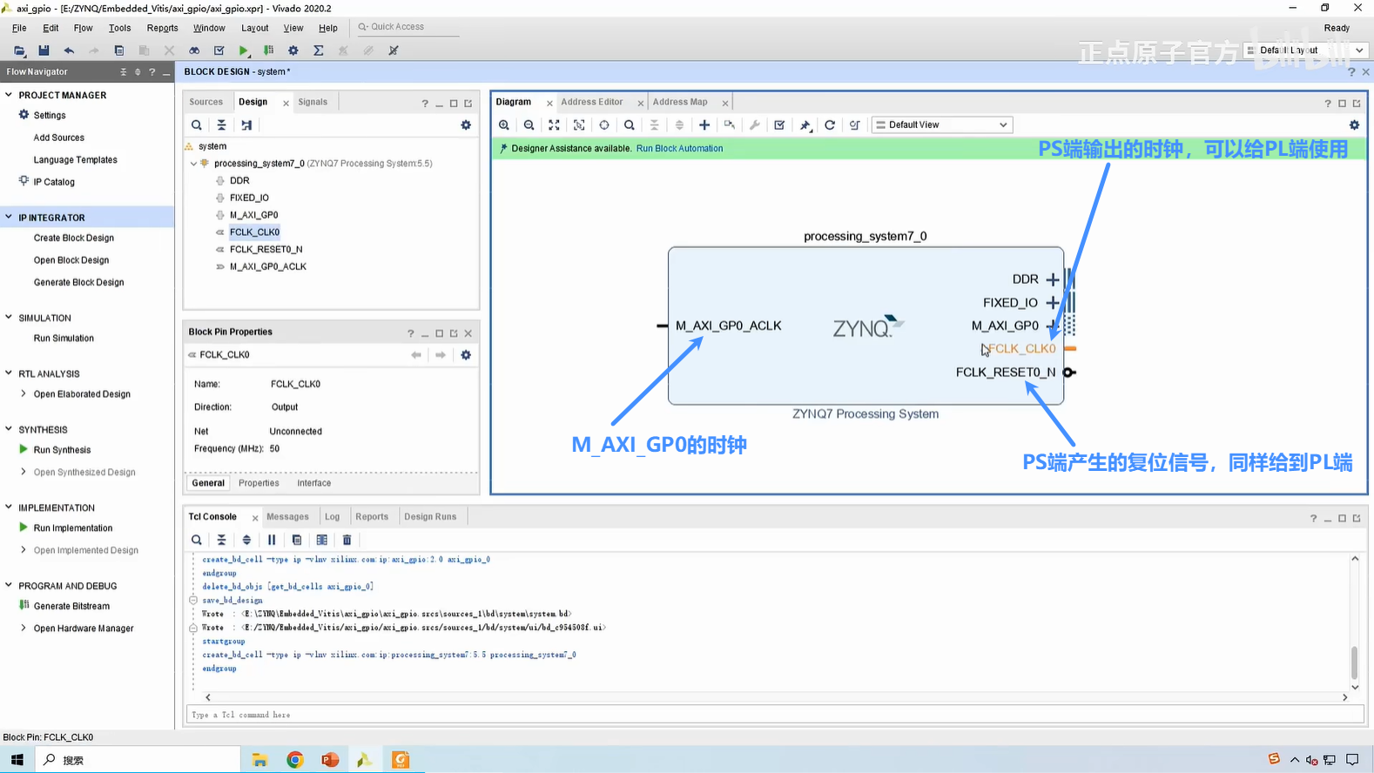This screenshot has width=1374, height=773.
Task: Pause output in the Tcl Console
Action: point(272,540)
